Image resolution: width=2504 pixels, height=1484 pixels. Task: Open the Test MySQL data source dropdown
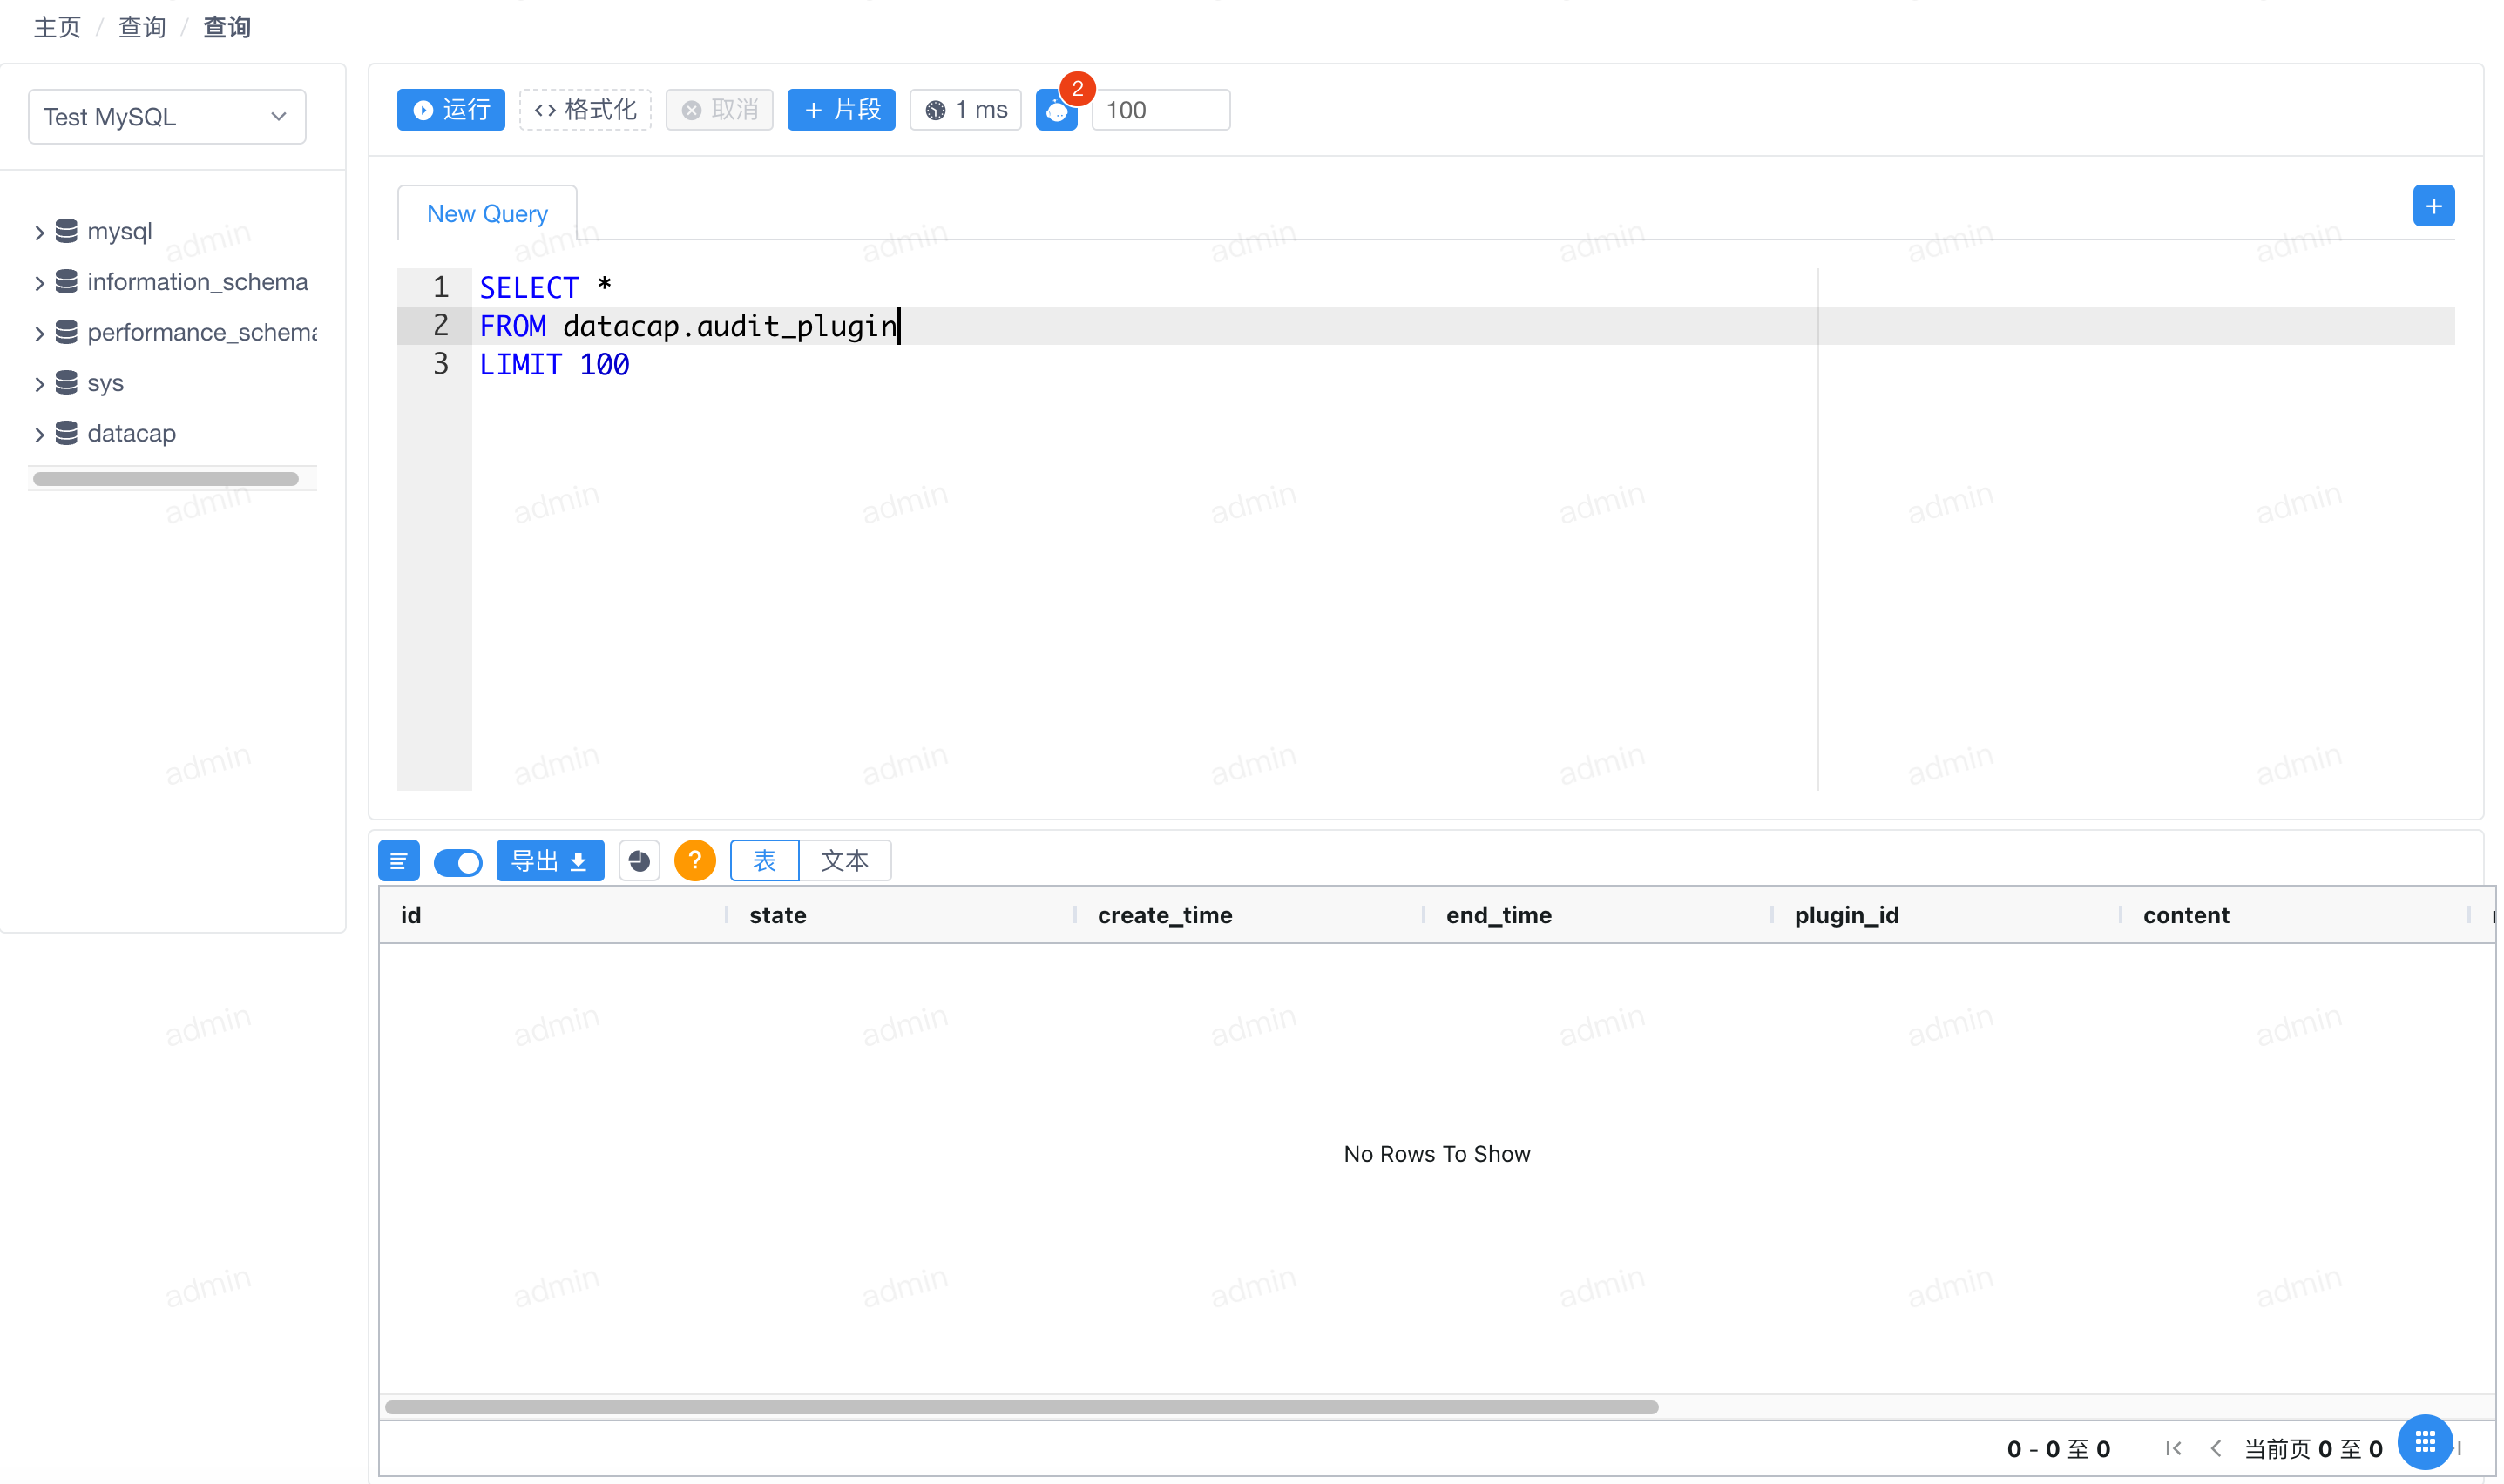point(167,117)
